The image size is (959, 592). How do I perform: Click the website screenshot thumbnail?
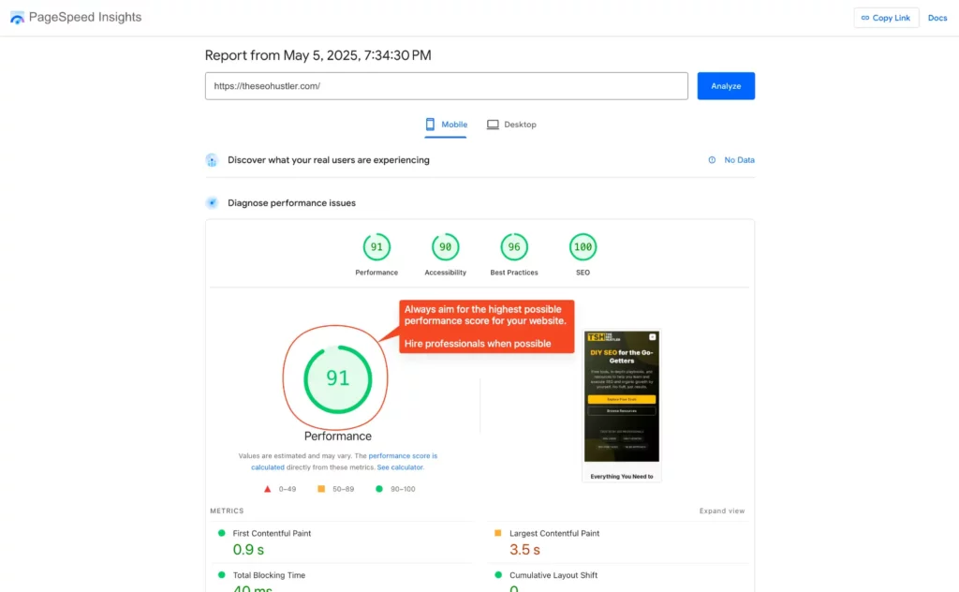(622, 405)
